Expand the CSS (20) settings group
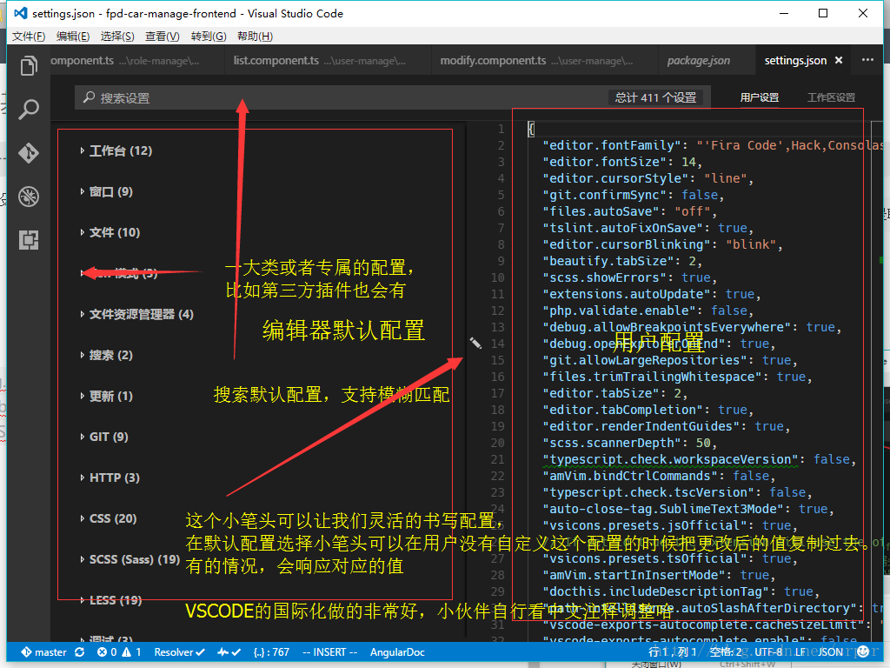The image size is (890, 668). [x=109, y=518]
